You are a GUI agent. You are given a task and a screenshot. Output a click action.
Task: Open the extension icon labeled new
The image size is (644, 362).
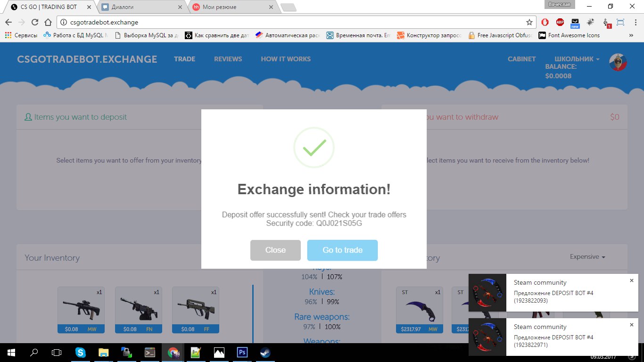[x=575, y=22]
